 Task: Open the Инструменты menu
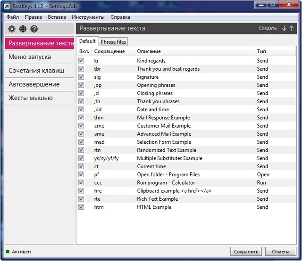tap(85, 17)
